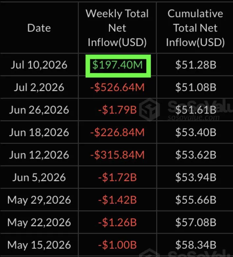Click the -$1.72B weekly outflow value
Screen dimensions: 233x257
point(117,177)
